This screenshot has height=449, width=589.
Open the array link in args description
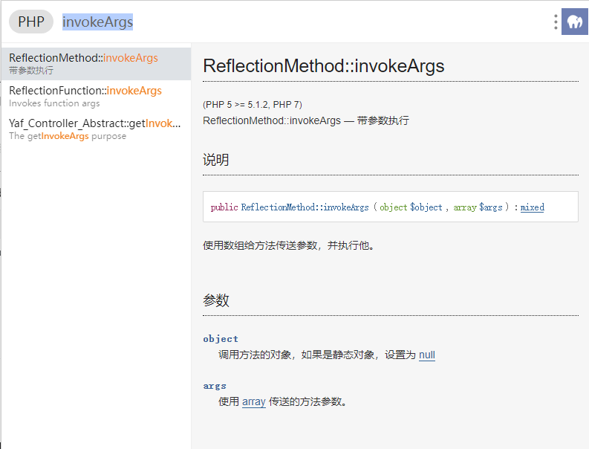pyautogui.click(x=253, y=401)
